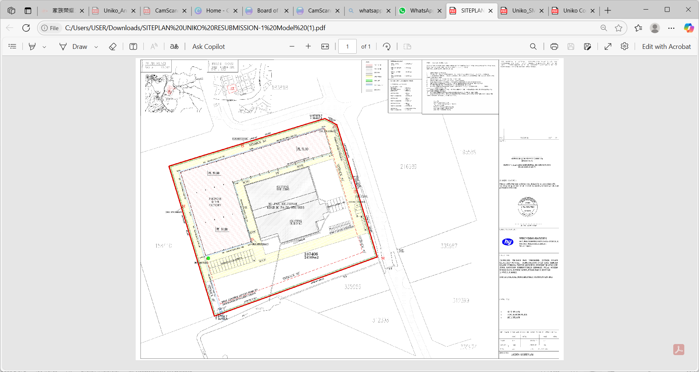Open the PDF search magnifier
Viewport: 699px width, 372px height.
click(533, 46)
